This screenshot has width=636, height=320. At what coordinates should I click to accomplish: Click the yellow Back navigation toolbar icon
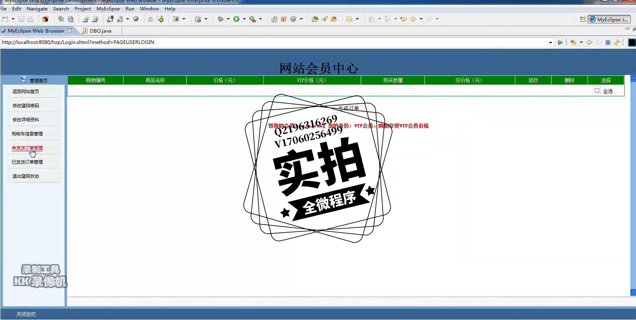(413, 19)
